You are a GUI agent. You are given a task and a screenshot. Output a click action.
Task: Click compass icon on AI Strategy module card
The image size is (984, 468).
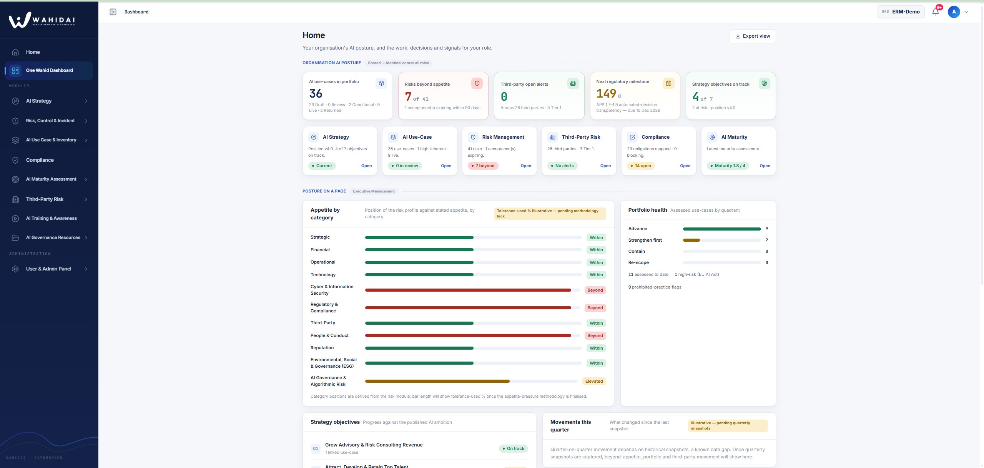314,137
